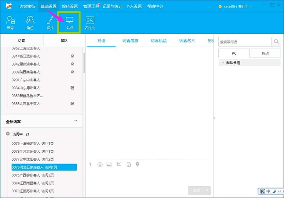Click the 搜索常用语 search field
The image size is (284, 198).
[245, 42]
